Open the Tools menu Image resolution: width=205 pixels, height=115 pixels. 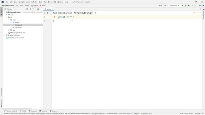[50, 2]
